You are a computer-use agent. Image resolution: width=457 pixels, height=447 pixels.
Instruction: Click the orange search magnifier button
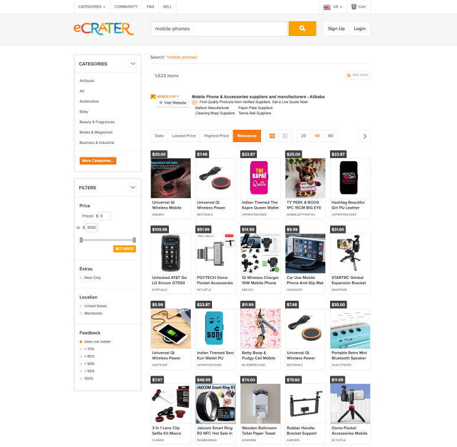pos(302,28)
